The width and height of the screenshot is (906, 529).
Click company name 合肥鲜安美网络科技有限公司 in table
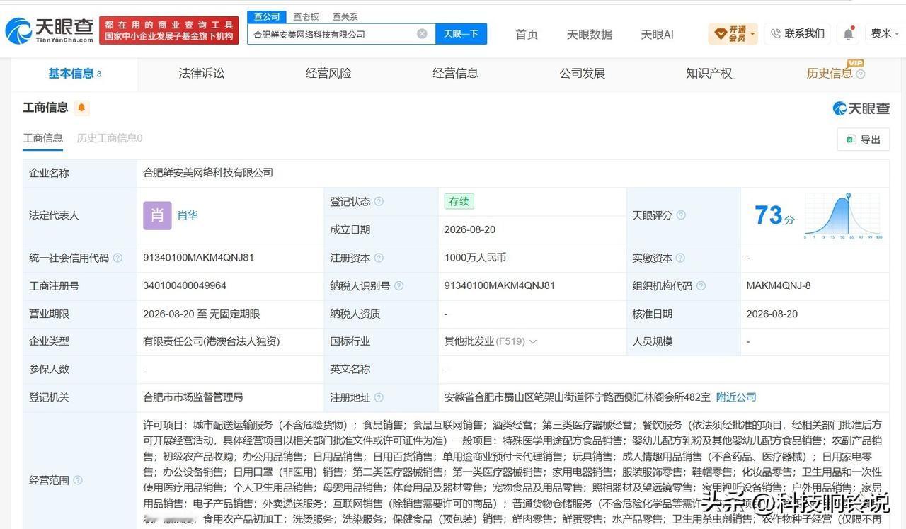click(x=208, y=173)
